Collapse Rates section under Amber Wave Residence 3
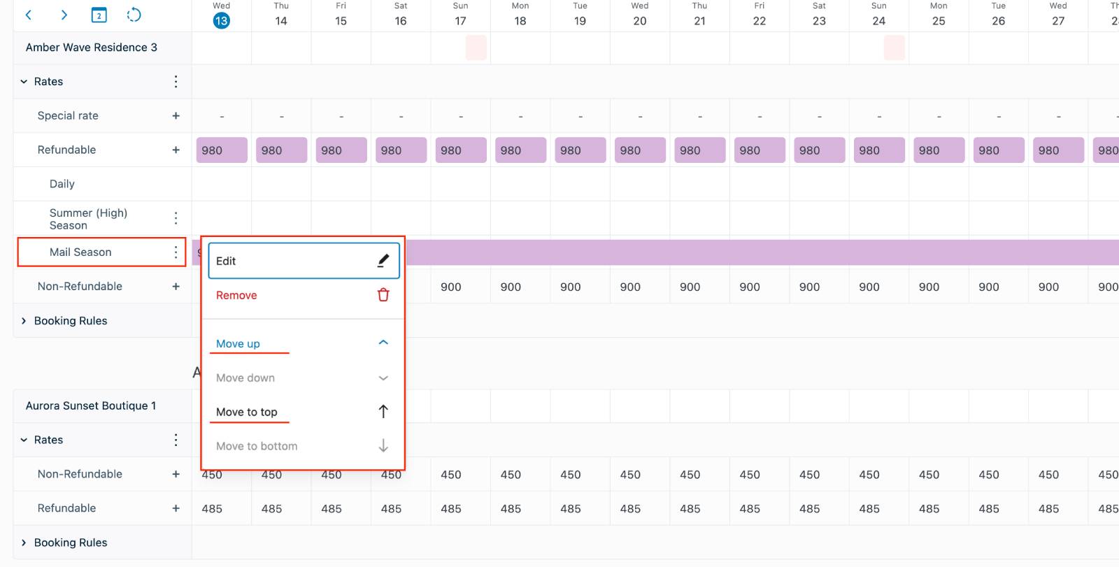Image resolution: width=1119 pixels, height=567 pixels. tap(24, 82)
